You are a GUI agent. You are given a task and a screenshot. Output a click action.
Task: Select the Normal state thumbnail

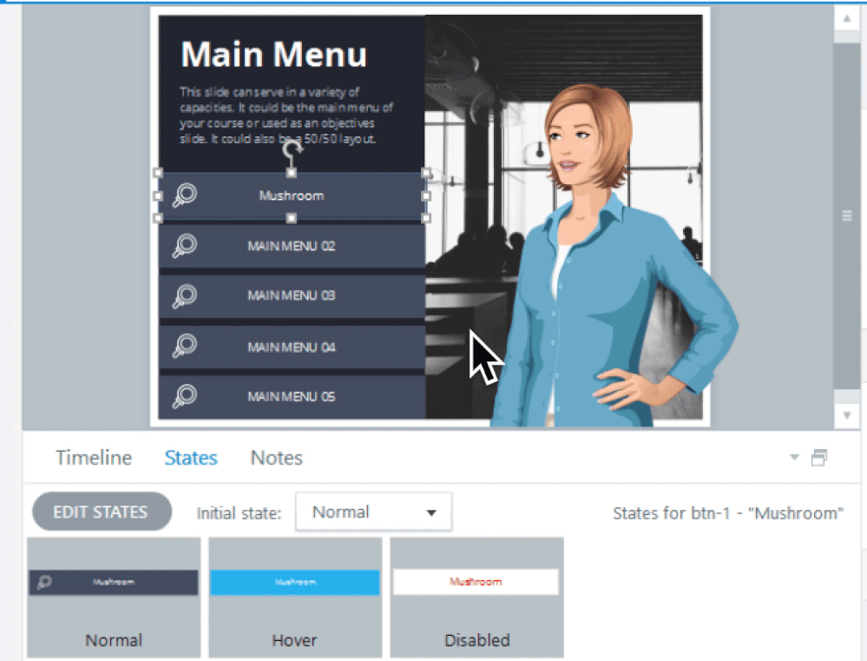coord(114,598)
